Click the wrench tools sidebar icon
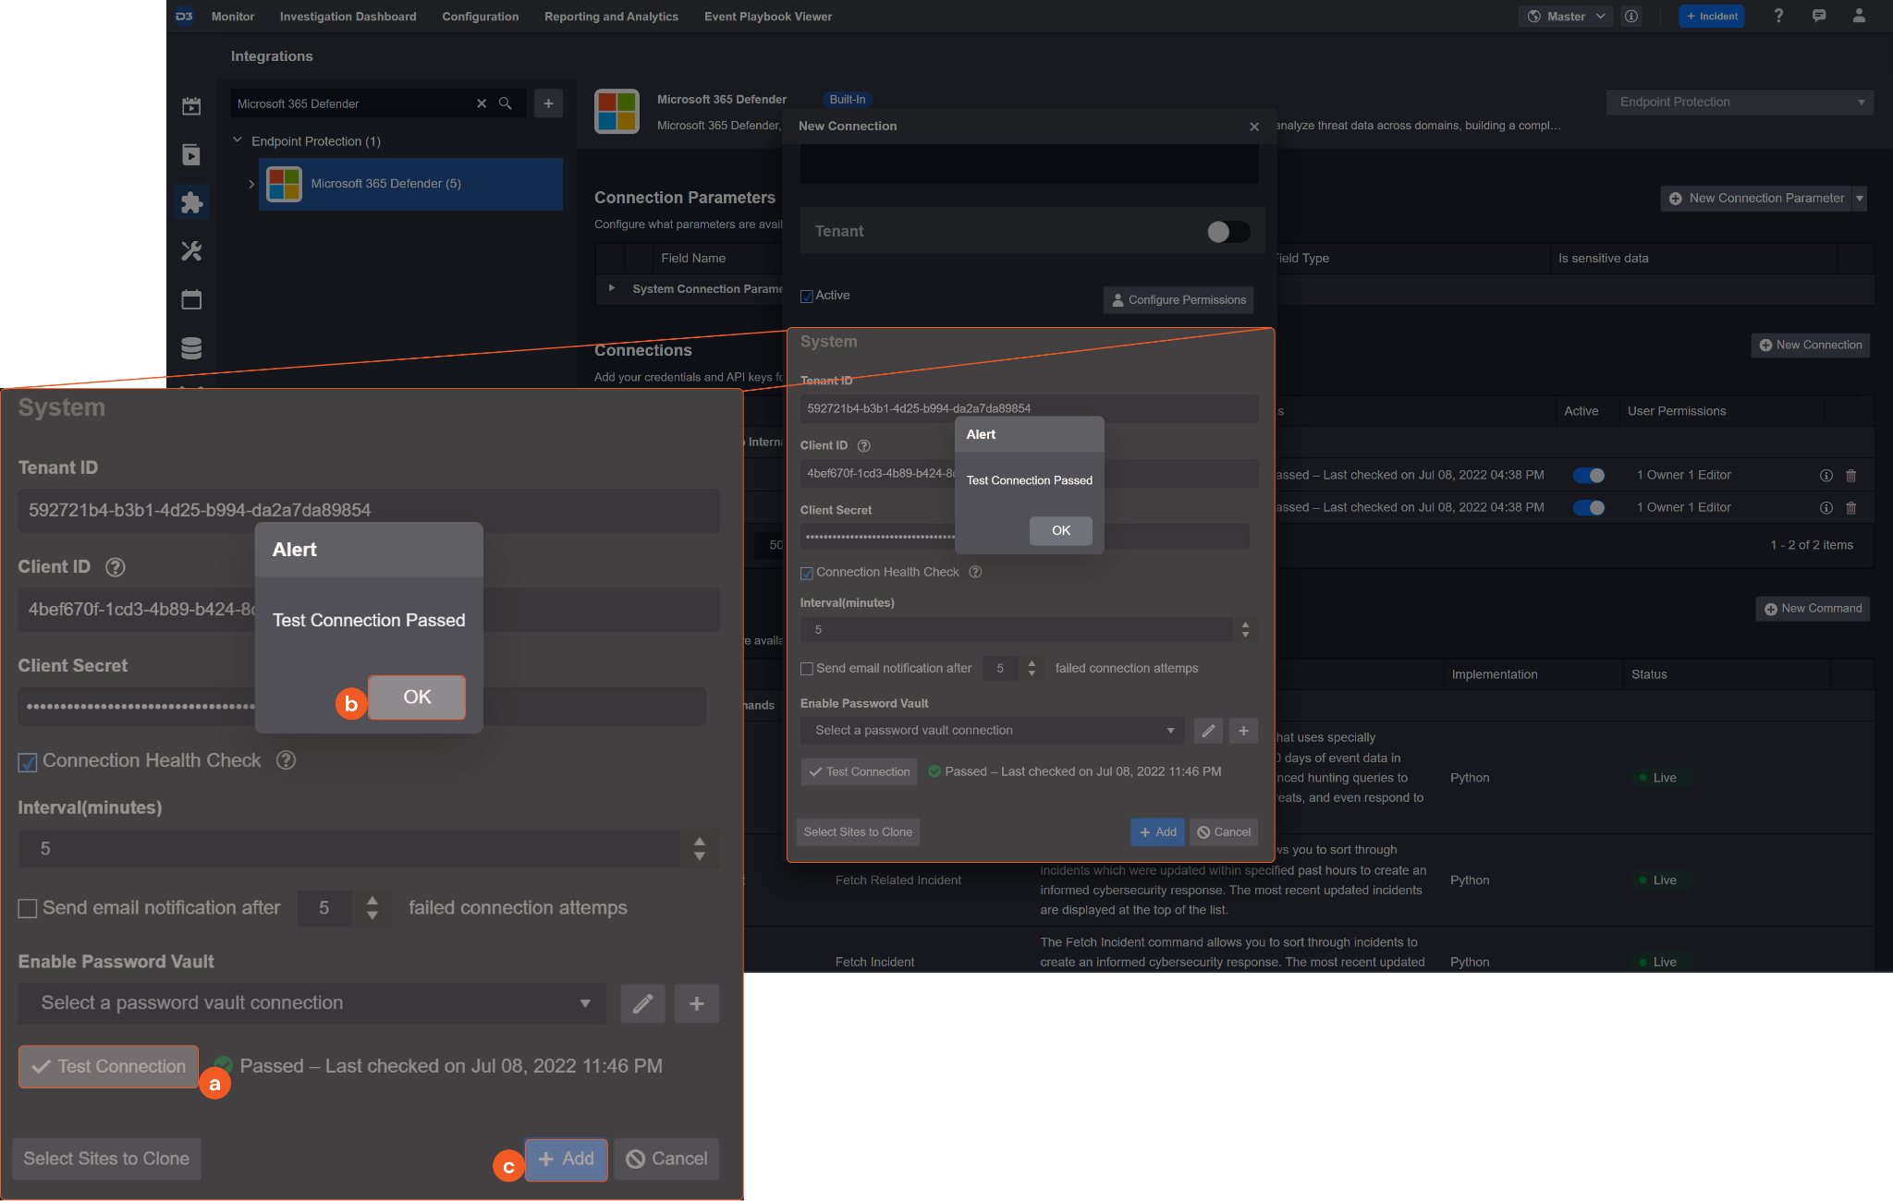Image resolution: width=1893 pixels, height=1201 pixels. [x=191, y=250]
